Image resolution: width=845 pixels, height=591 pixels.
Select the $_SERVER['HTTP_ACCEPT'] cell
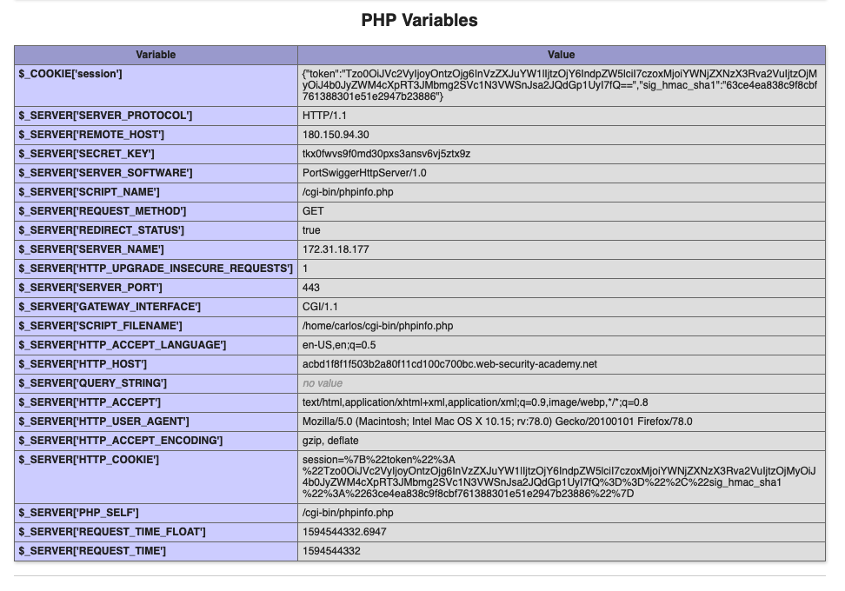[x=156, y=402]
